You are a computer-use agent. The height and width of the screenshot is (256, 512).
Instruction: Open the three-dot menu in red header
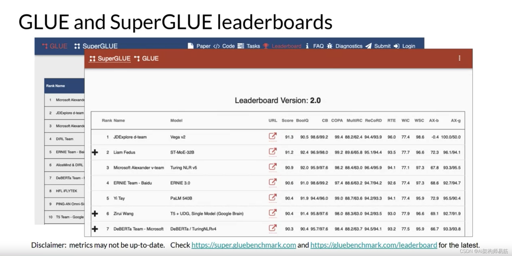(x=460, y=58)
